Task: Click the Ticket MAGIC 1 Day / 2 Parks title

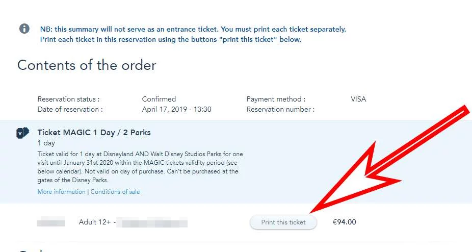Action: click(x=94, y=132)
